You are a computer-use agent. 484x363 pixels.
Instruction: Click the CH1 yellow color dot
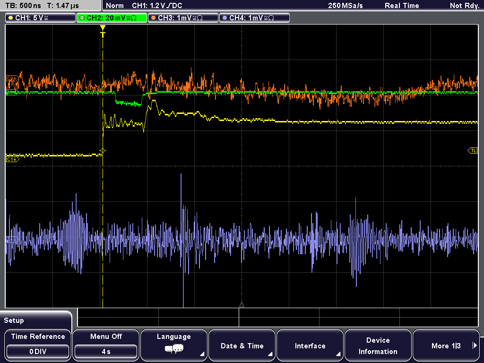pos(11,18)
